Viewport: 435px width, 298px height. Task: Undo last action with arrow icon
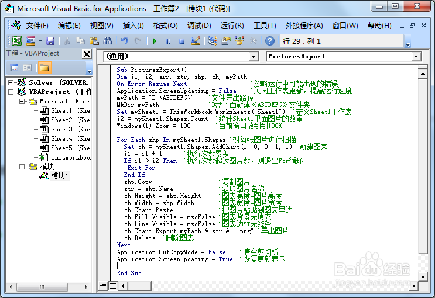coord(124,41)
